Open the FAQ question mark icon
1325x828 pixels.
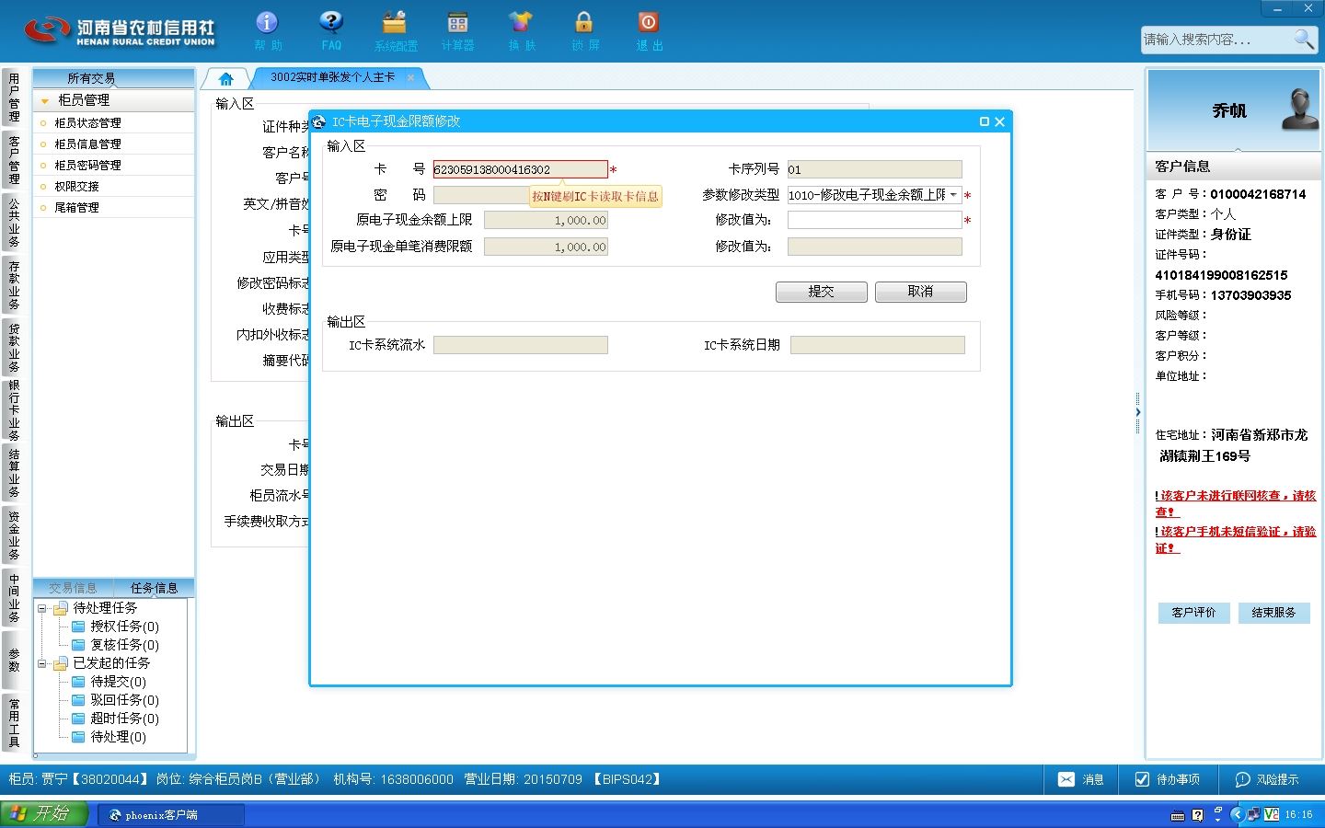pos(331,22)
